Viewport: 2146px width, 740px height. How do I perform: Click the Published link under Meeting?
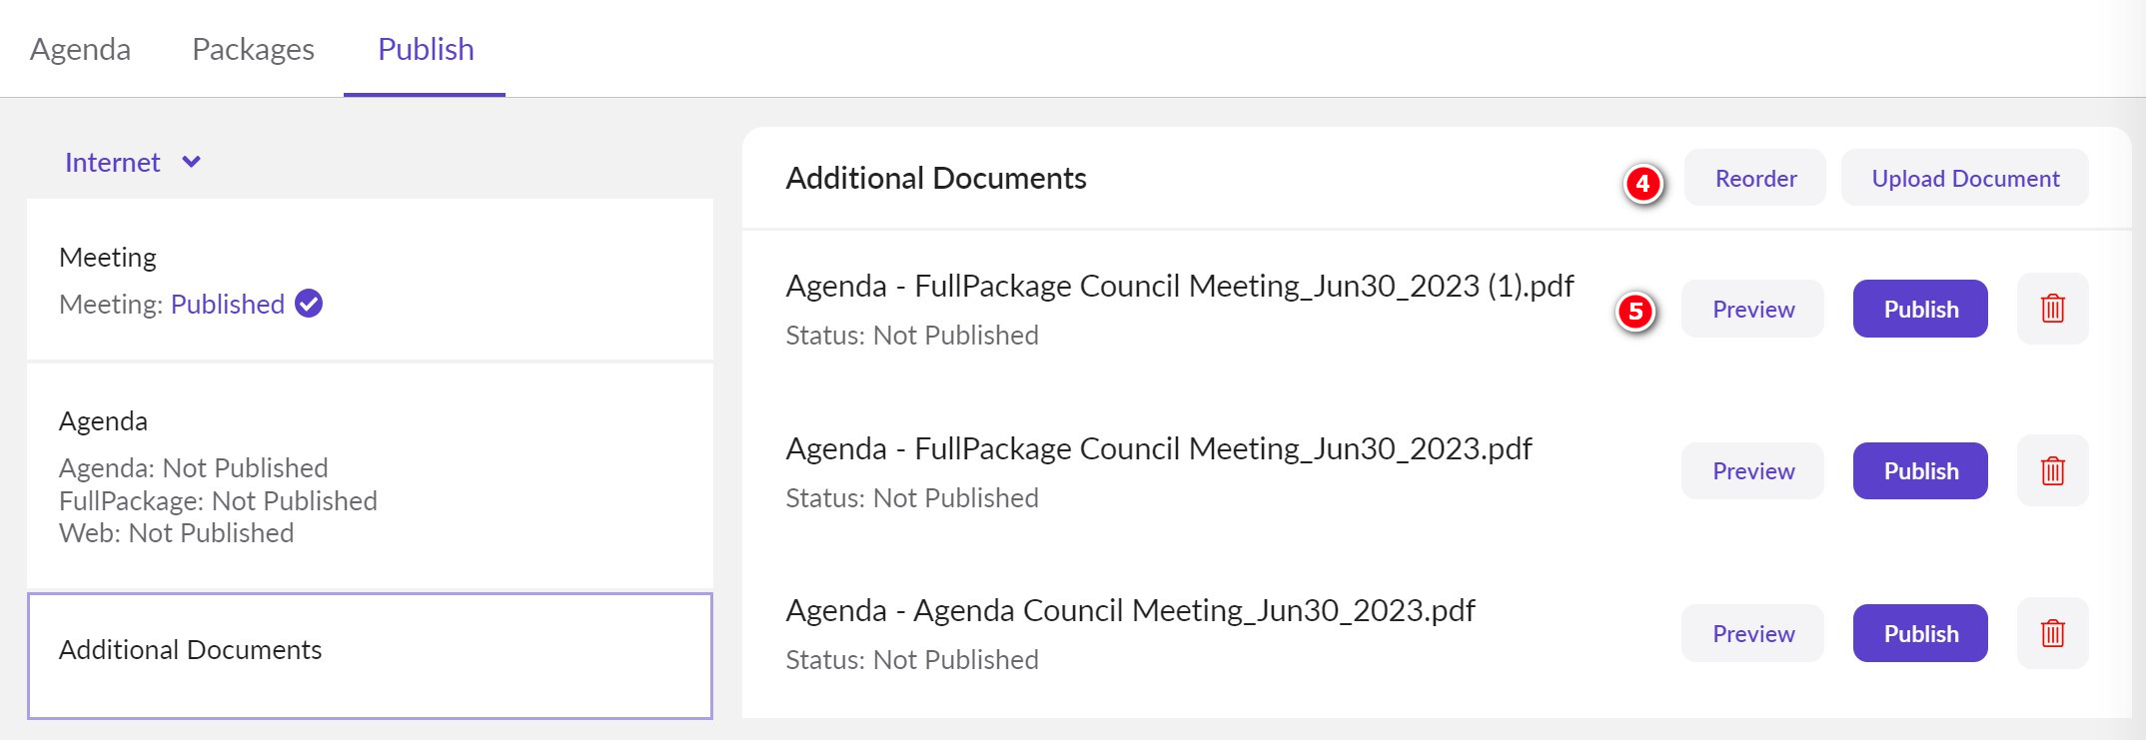[227, 305]
